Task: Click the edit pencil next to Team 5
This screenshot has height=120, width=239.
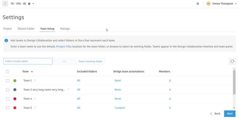Action: 35,108
